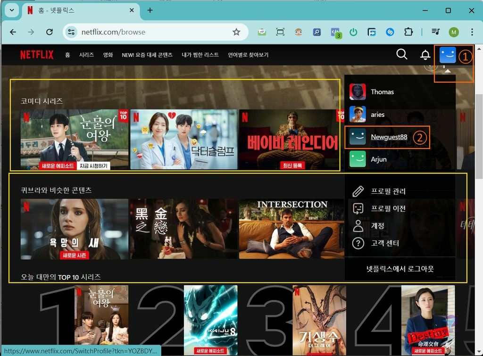The image size is (483, 356).
Task: Click the blue swirl extension icon
Action: click(x=390, y=32)
